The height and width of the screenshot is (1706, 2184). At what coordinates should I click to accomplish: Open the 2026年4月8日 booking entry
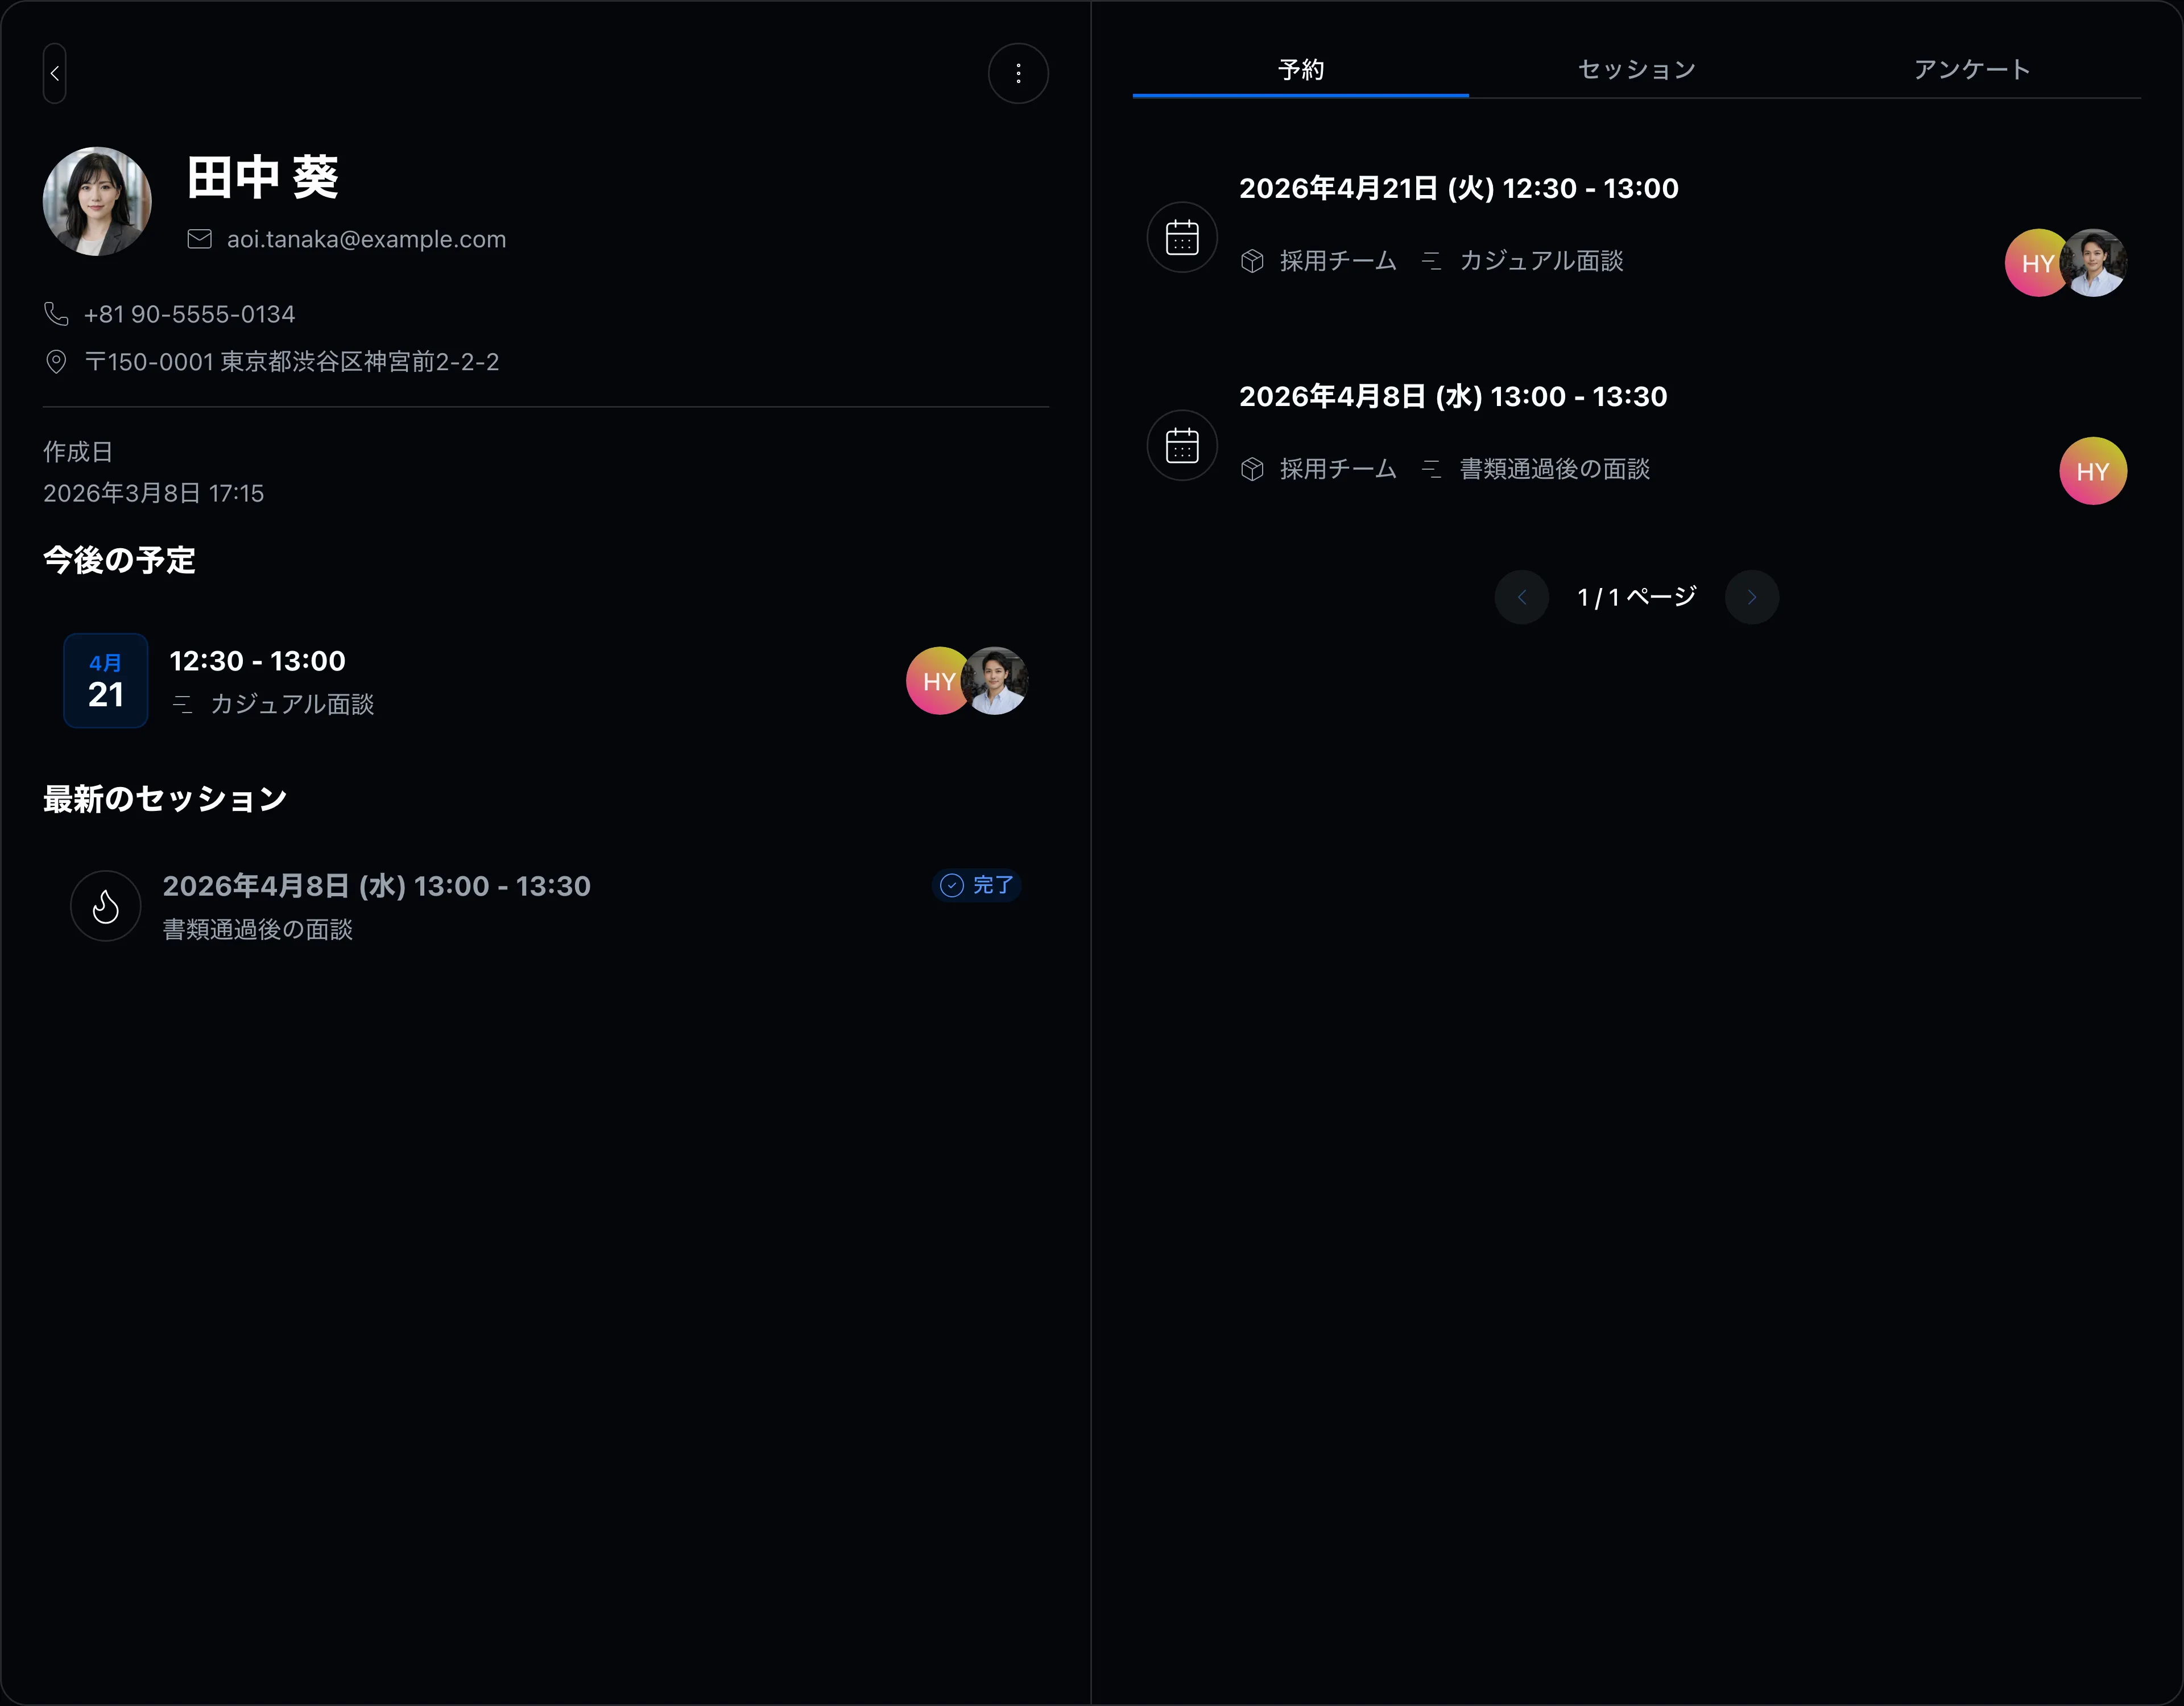[1636, 445]
